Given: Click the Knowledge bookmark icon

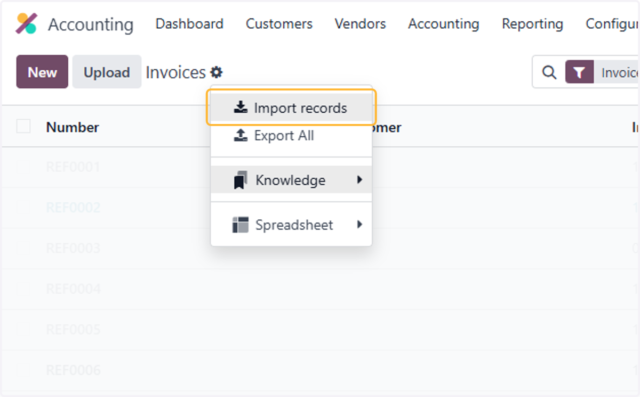Looking at the screenshot, I should [240, 180].
